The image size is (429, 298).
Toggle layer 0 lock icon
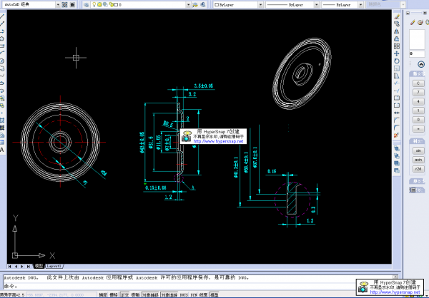tap(111, 5)
